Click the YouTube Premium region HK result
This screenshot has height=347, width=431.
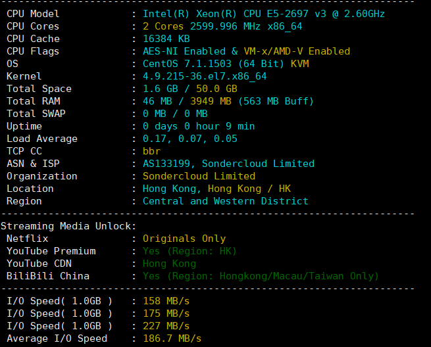coord(190,251)
